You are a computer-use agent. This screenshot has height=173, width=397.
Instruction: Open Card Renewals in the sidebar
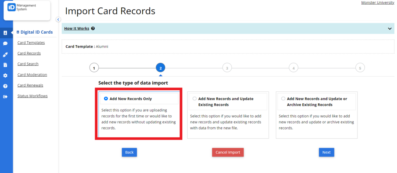click(30, 85)
